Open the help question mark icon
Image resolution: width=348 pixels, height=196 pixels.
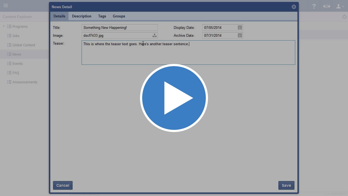click(x=314, y=6)
